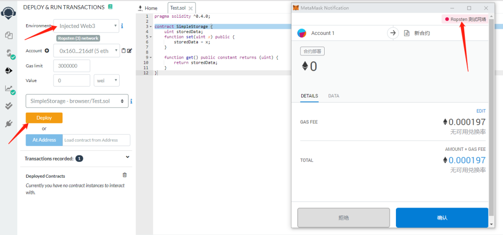
Task: Click the 确认 confirm button
Action: tap(442, 218)
